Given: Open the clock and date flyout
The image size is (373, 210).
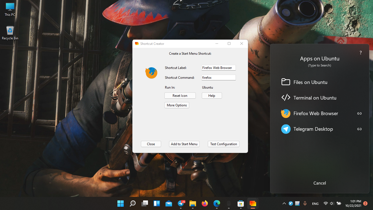Looking at the screenshot, I should (x=353, y=203).
